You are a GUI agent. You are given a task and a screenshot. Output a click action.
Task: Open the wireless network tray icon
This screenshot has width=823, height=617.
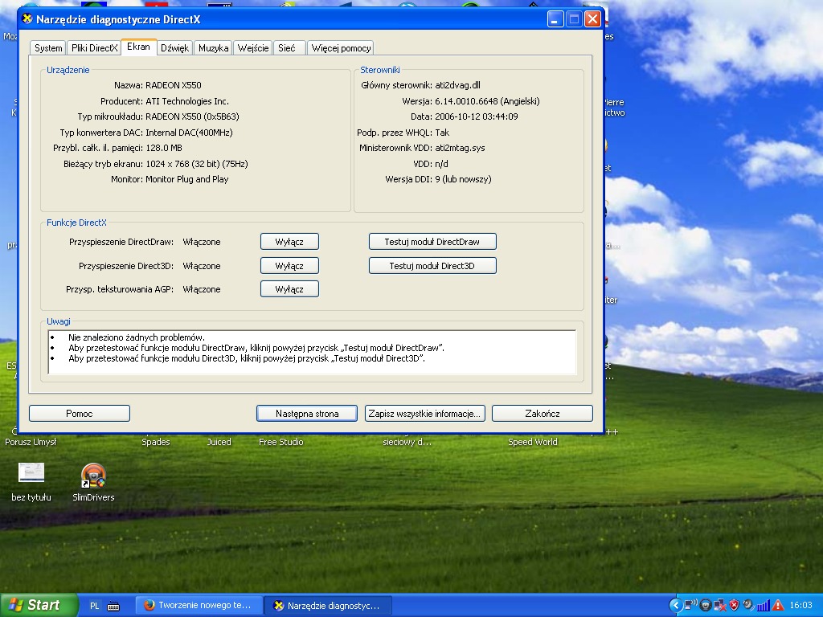[x=691, y=605]
